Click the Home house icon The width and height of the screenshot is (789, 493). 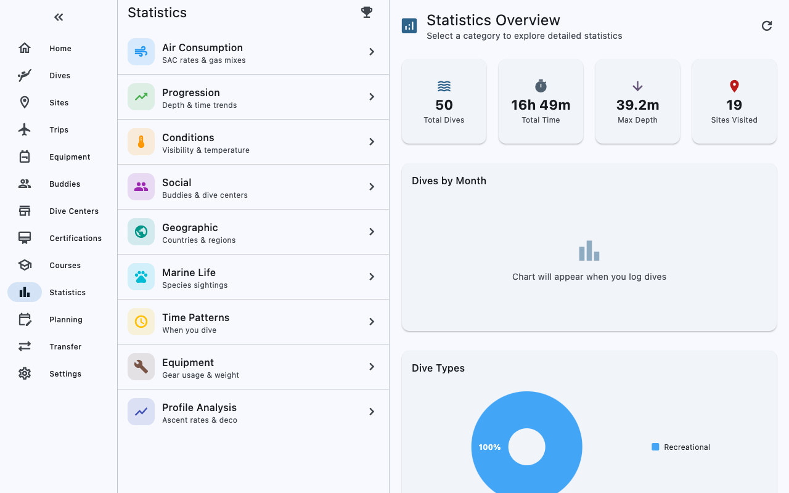[25, 48]
